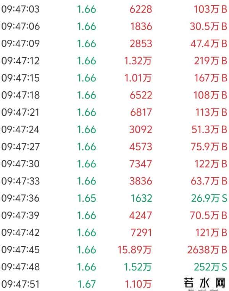This screenshot has height=291, width=229.
Task: Open the trade at 09:47:15
Action: [x=20, y=78]
